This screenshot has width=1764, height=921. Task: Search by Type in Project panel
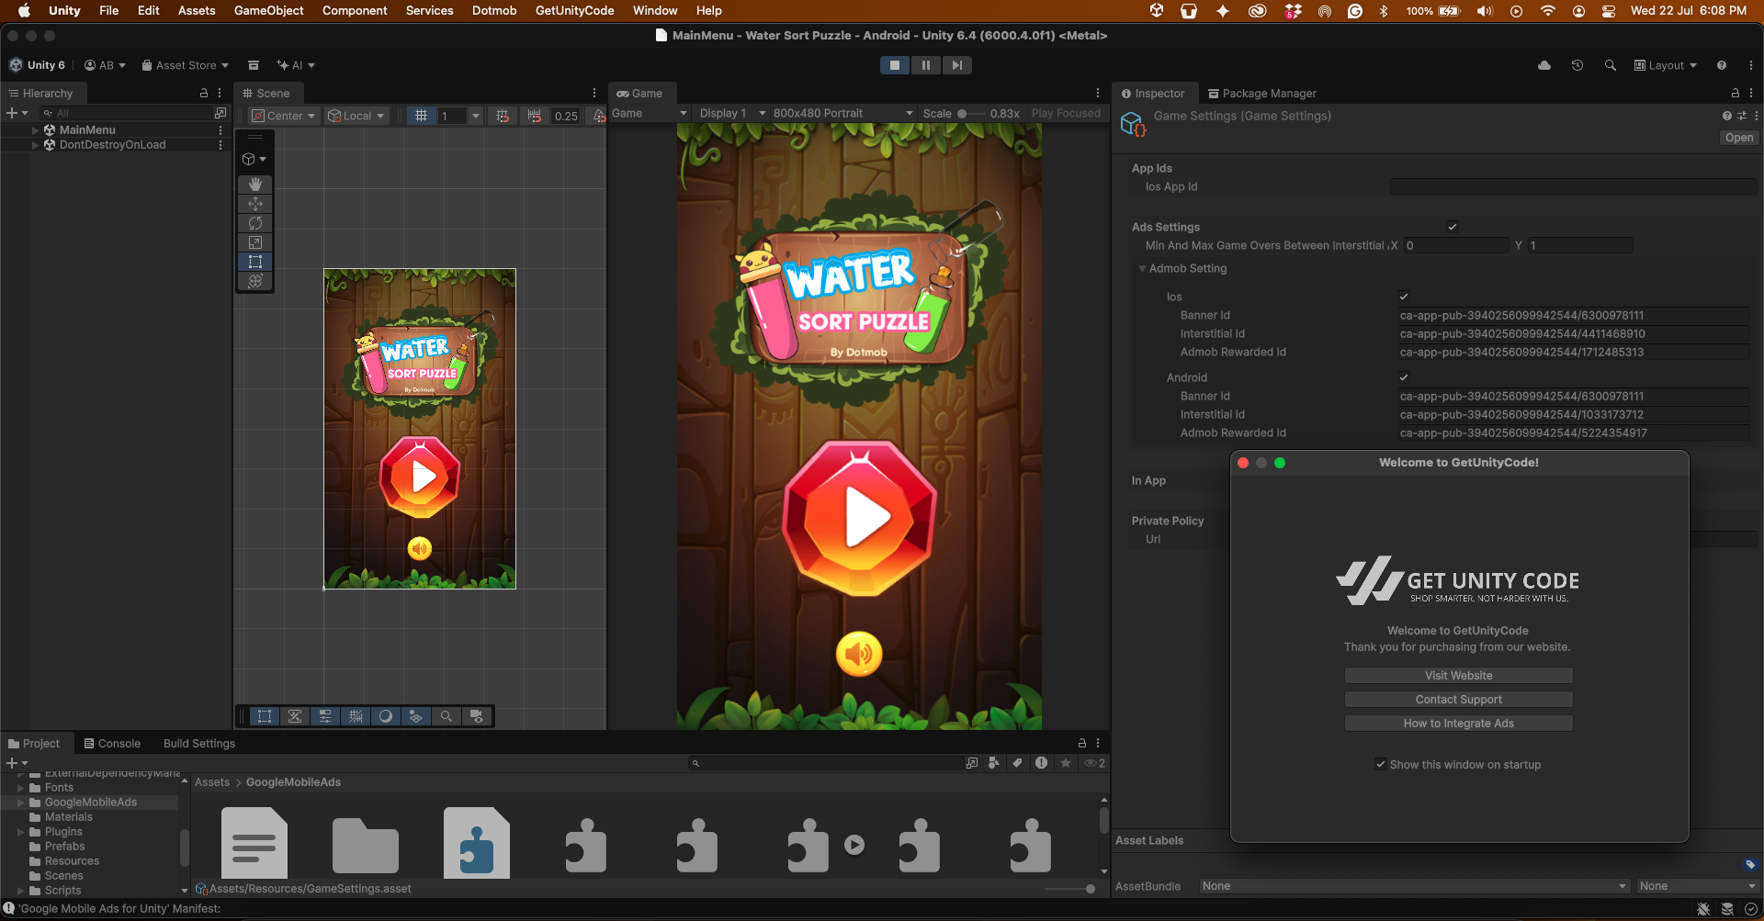(x=994, y=763)
